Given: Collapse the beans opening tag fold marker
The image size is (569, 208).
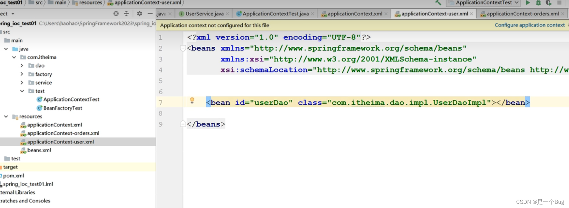Looking at the screenshot, I should tap(183, 48).
